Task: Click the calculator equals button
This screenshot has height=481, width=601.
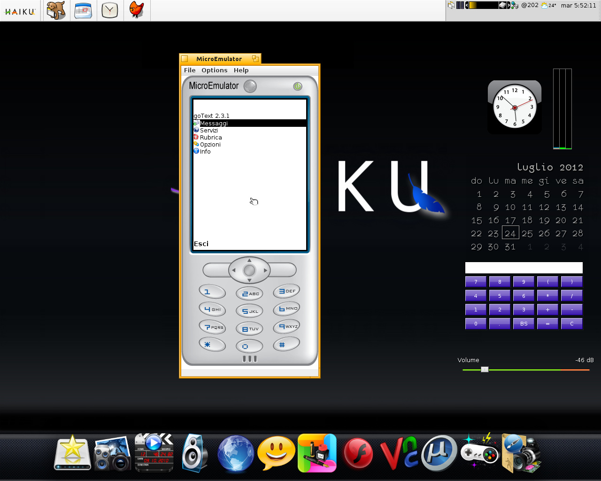Action: (x=547, y=324)
